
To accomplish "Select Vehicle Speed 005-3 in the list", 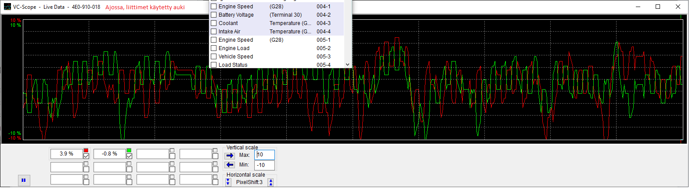I will pyautogui.click(x=236, y=57).
